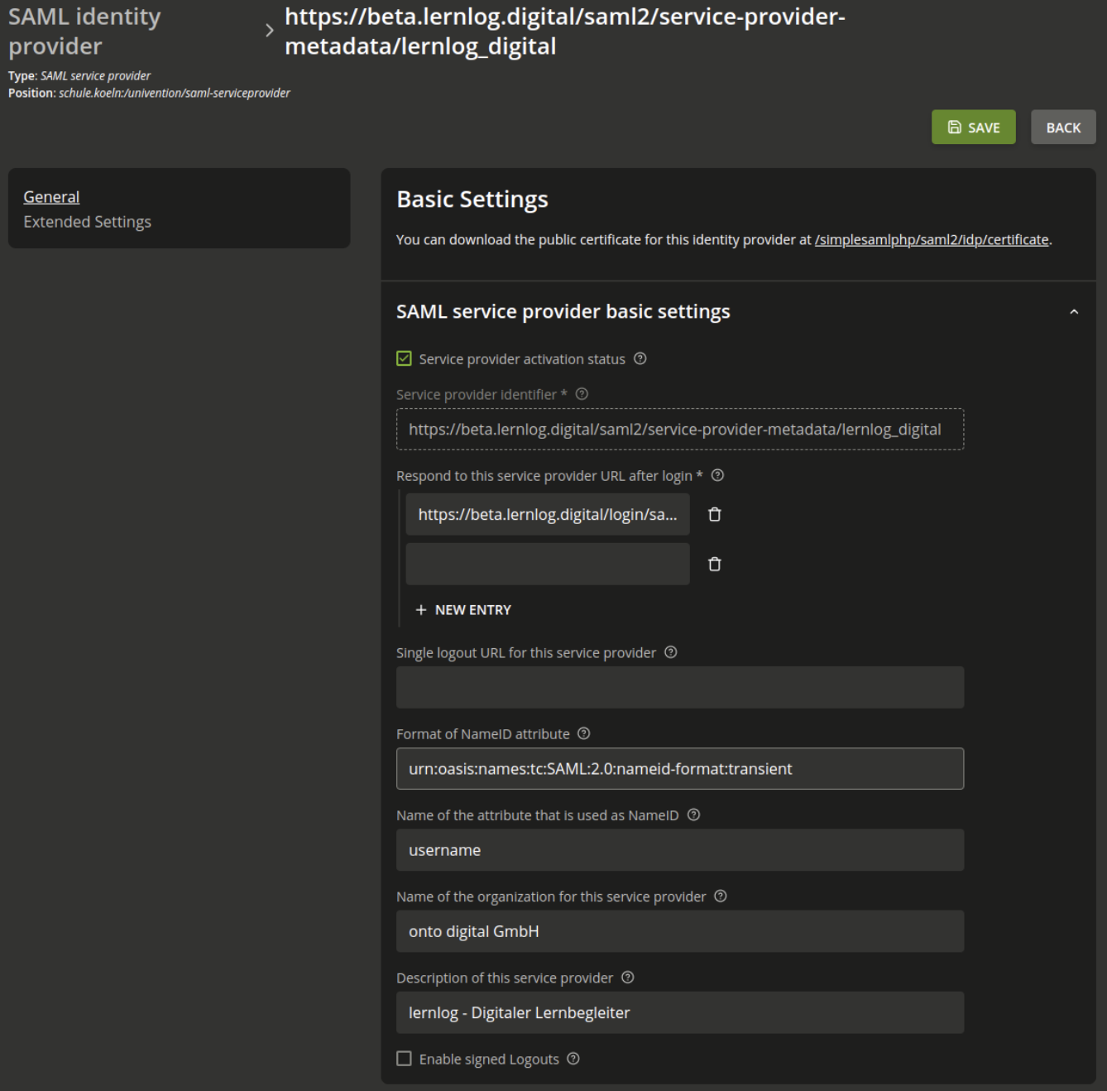Viewport: 1107px width, 1091px height.
Task: Select the General tab
Action: click(x=51, y=197)
